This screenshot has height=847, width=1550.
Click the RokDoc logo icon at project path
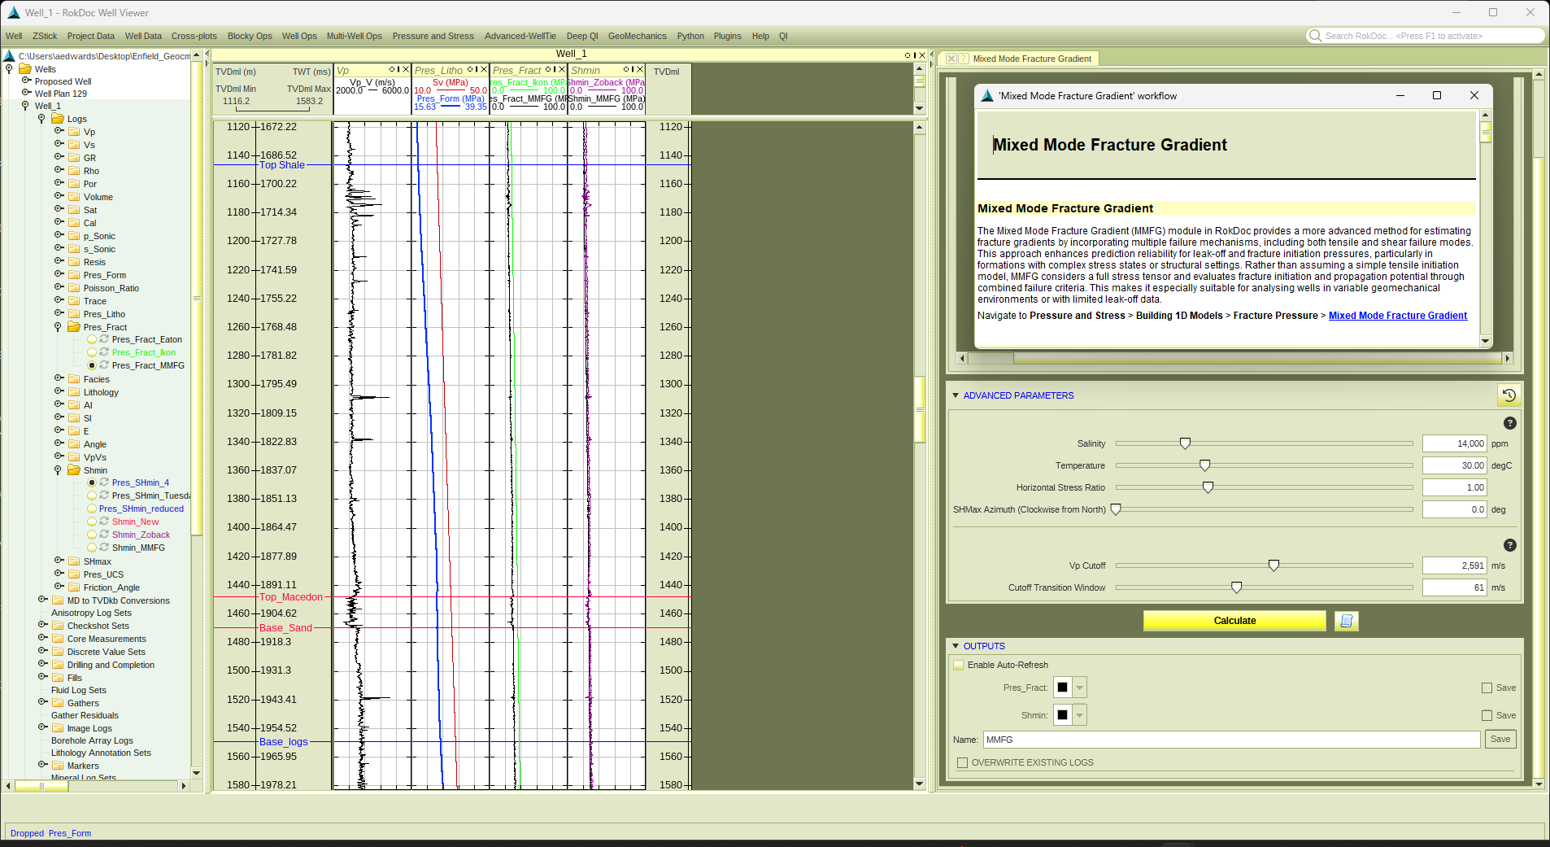10,56
